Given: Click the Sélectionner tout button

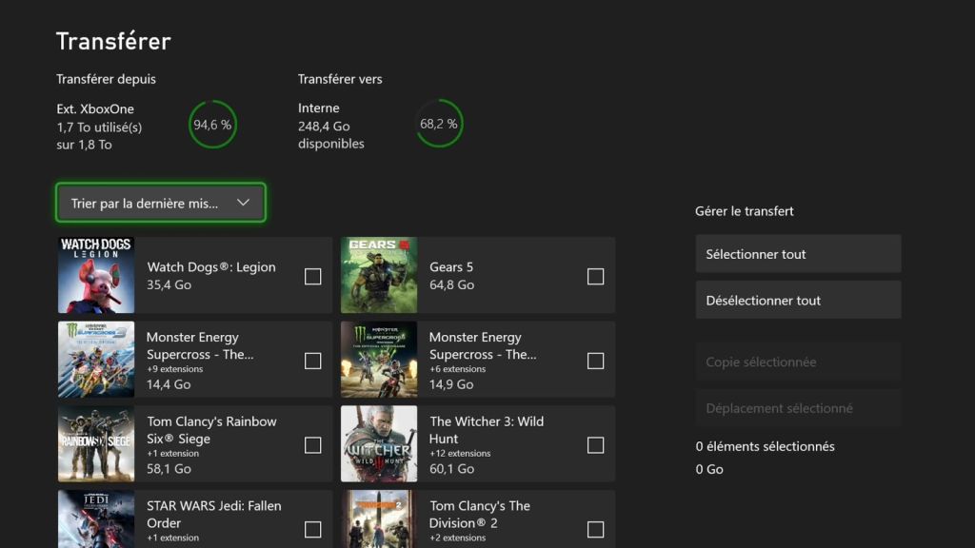Looking at the screenshot, I should point(798,253).
